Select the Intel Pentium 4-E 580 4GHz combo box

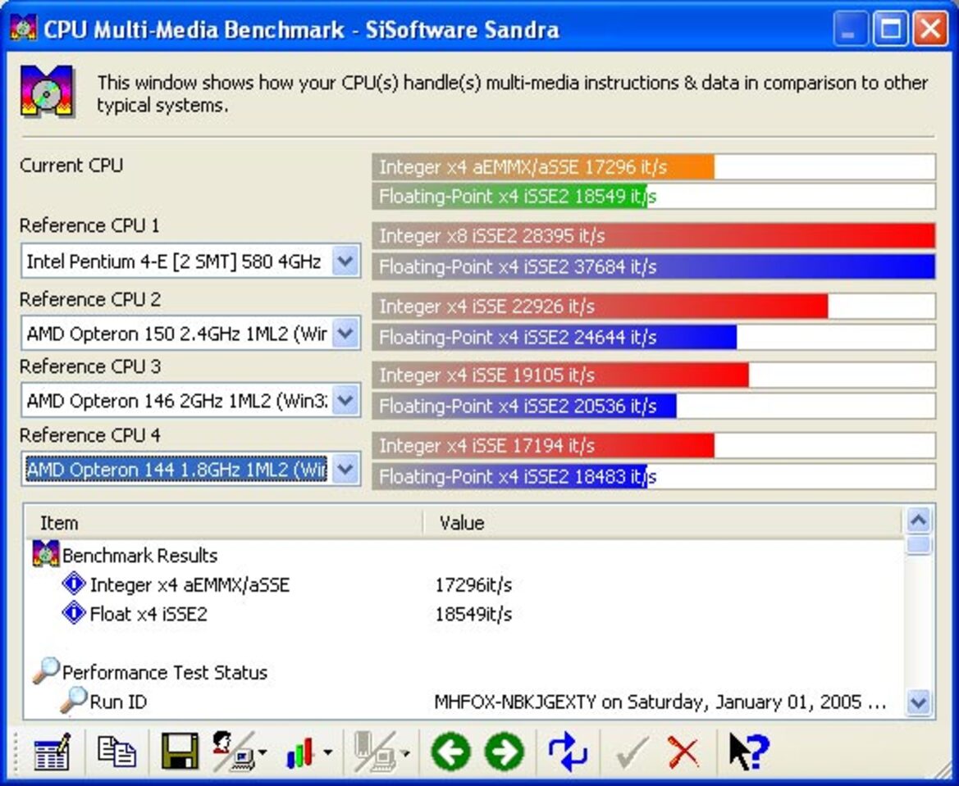tap(191, 261)
